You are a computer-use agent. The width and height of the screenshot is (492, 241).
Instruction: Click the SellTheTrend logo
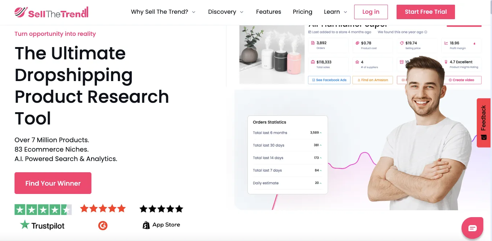(51, 12)
